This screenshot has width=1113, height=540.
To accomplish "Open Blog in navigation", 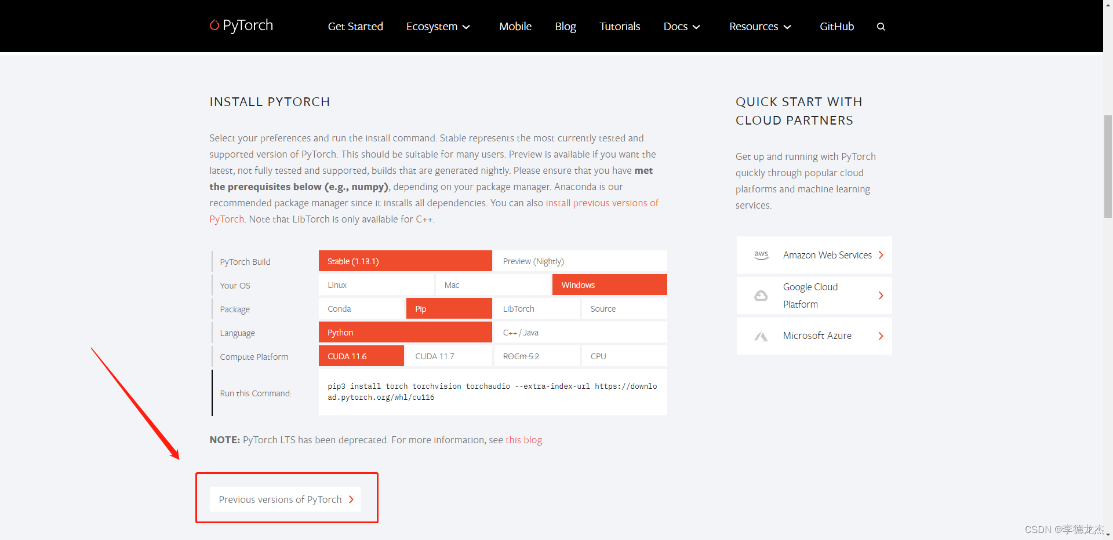I will pyautogui.click(x=565, y=27).
